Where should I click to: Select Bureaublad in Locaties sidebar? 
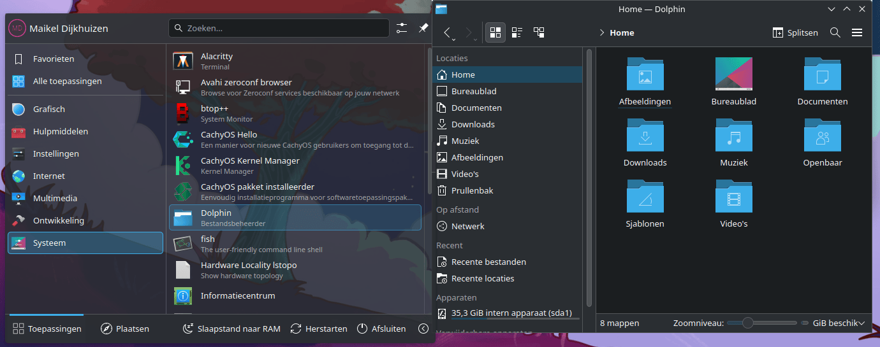click(x=508, y=91)
